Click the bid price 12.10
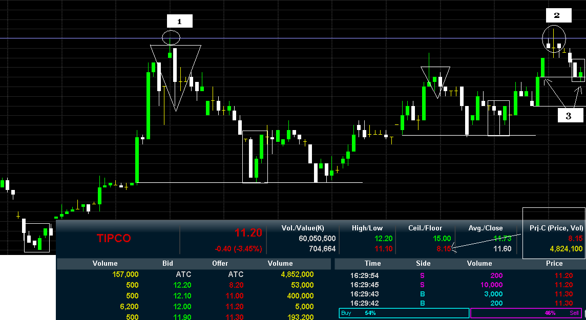 182,296
